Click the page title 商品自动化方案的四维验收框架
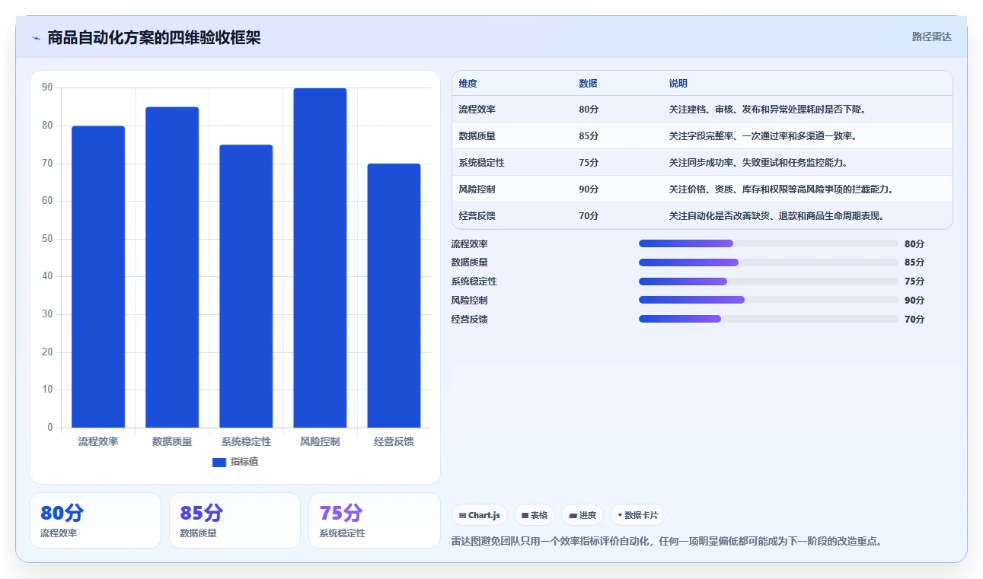983x579 pixels. click(x=154, y=37)
